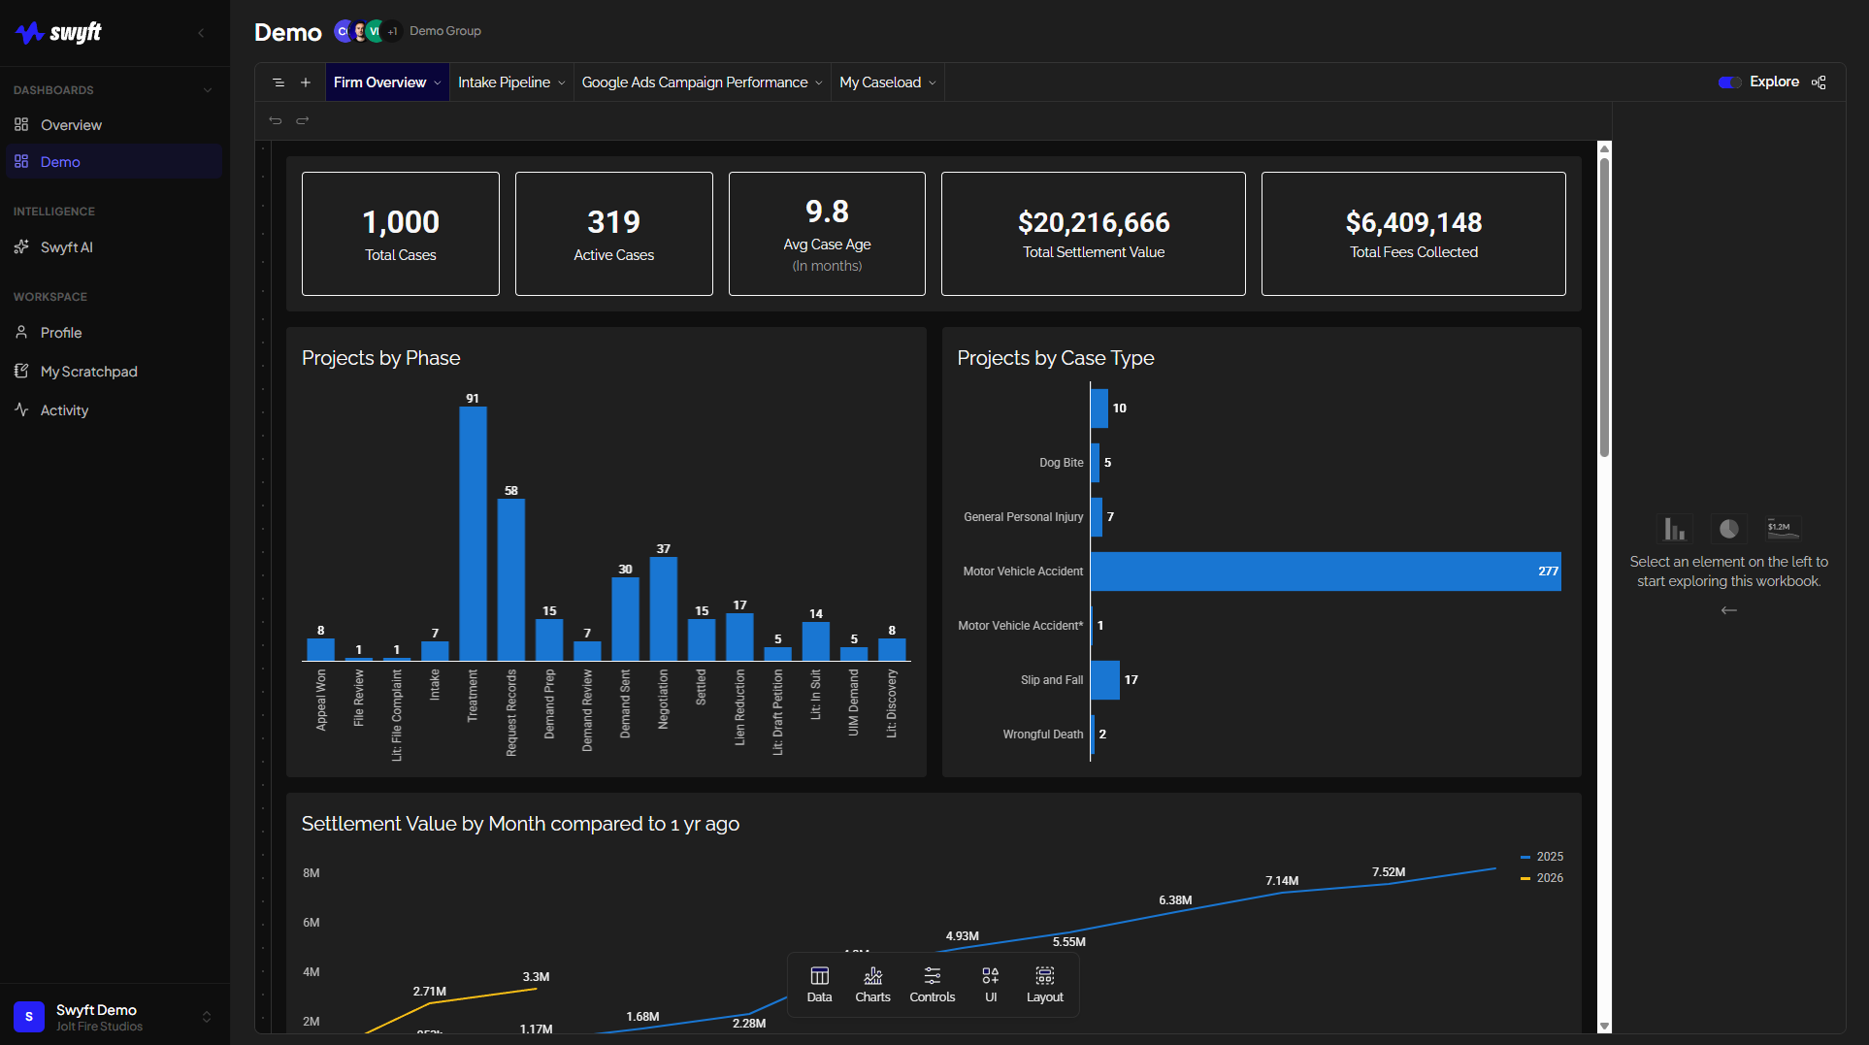This screenshot has height=1045, width=1869.
Task: Click the bar chart placeholder icon
Action: 1674,529
